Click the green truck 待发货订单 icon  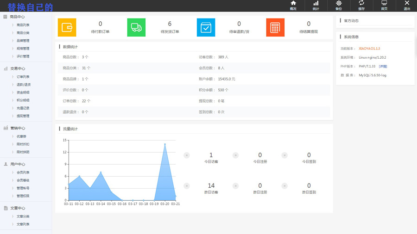point(136,27)
